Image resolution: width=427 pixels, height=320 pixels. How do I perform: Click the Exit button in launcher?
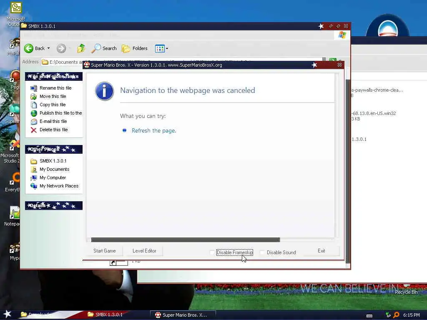coord(322,251)
